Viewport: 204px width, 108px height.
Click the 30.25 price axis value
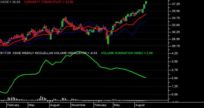tap(176, 32)
